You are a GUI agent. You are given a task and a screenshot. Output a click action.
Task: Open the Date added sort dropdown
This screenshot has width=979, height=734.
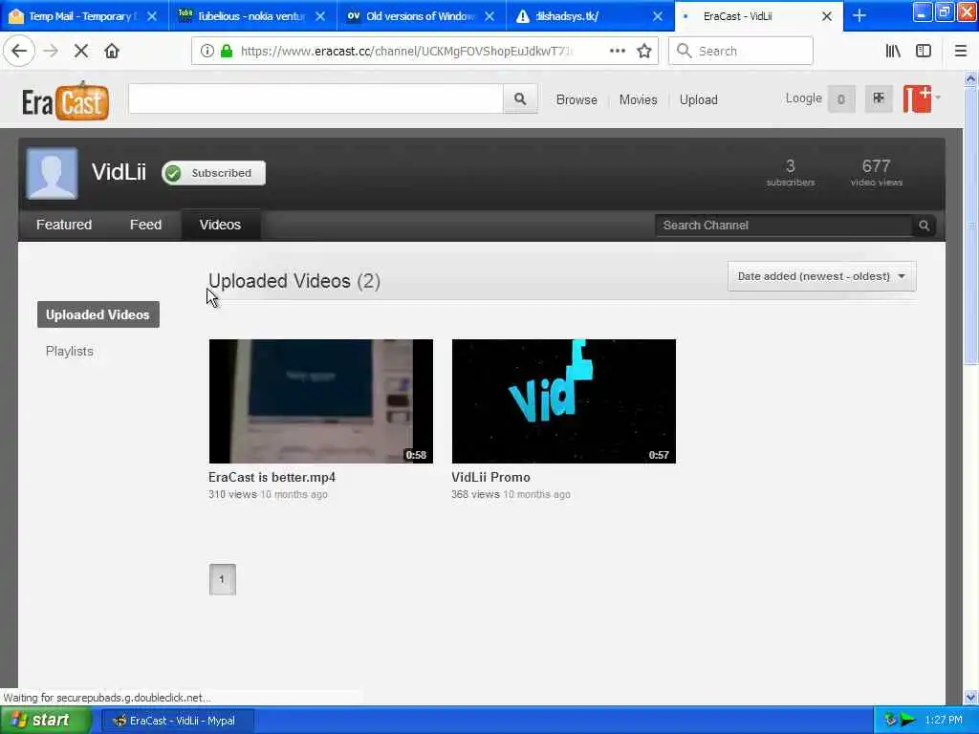click(821, 276)
